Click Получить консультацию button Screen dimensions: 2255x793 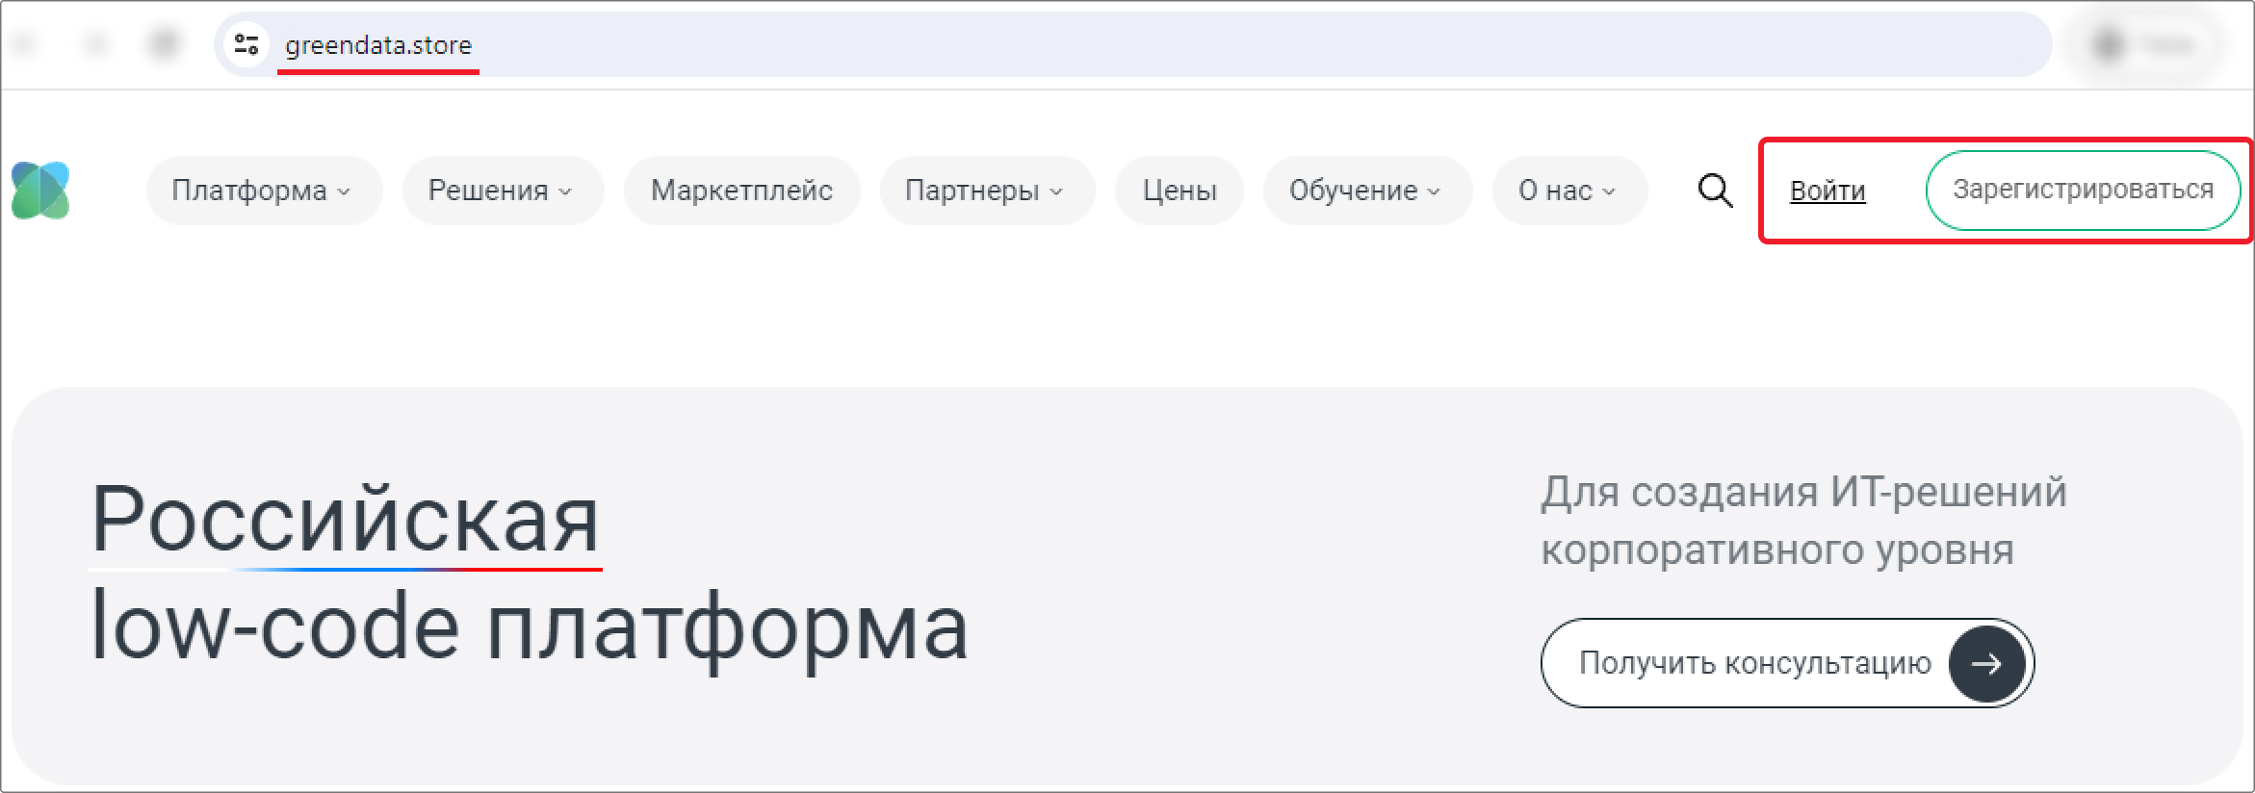[1787, 663]
